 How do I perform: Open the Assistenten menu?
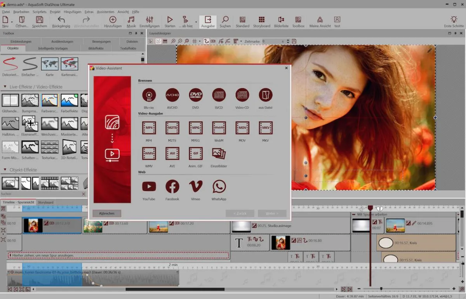(x=105, y=12)
